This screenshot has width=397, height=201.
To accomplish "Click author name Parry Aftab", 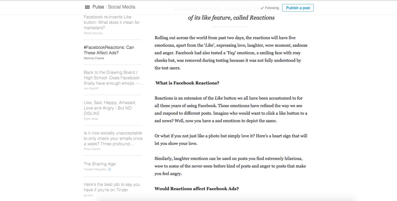I will coord(91,119).
